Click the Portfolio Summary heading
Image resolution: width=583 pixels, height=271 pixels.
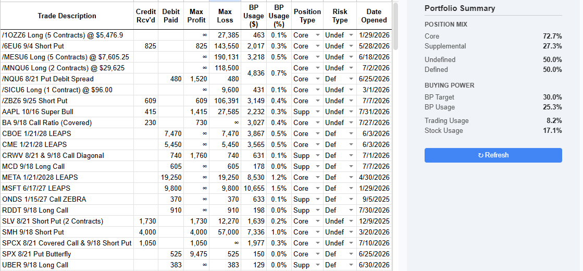[x=460, y=8]
